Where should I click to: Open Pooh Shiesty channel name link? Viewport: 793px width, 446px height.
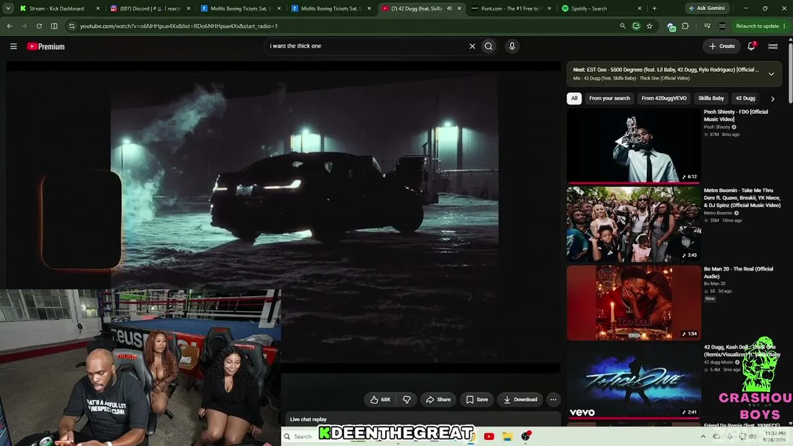(x=717, y=127)
